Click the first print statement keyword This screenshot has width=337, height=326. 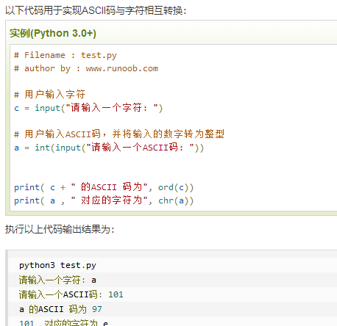click(x=26, y=187)
